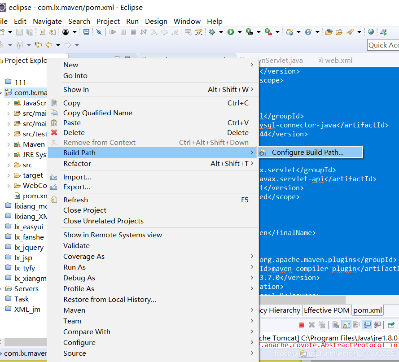This screenshot has width=399, height=362.
Task: Toggle Scroll Lock in Console
Action: (346, 325)
